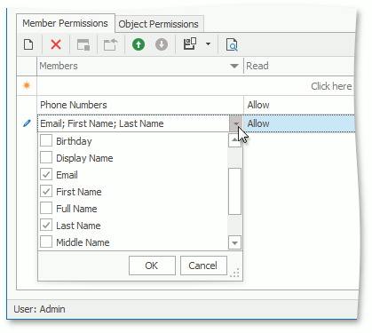Check the Display Name checkbox
The image size is (372, 333).
46,157
